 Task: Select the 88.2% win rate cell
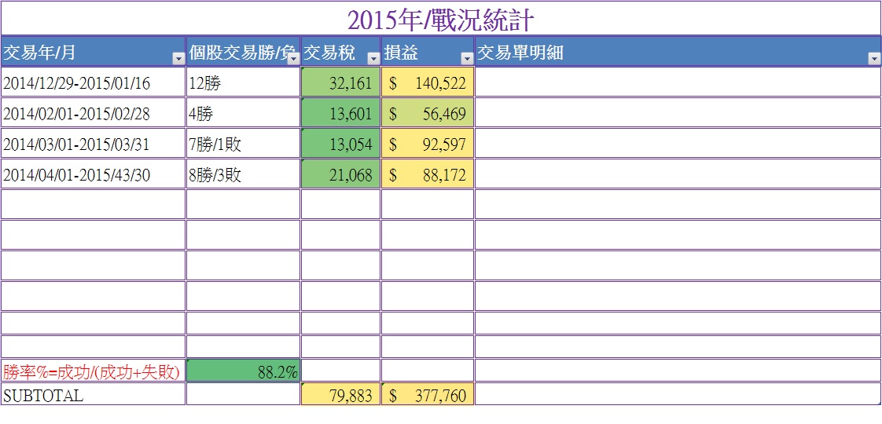click(x=244, y=371)
